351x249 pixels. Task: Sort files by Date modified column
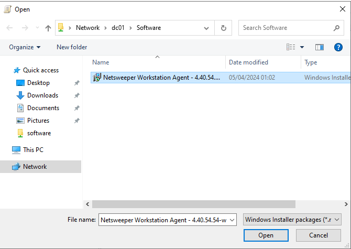(x=248, y=62)
